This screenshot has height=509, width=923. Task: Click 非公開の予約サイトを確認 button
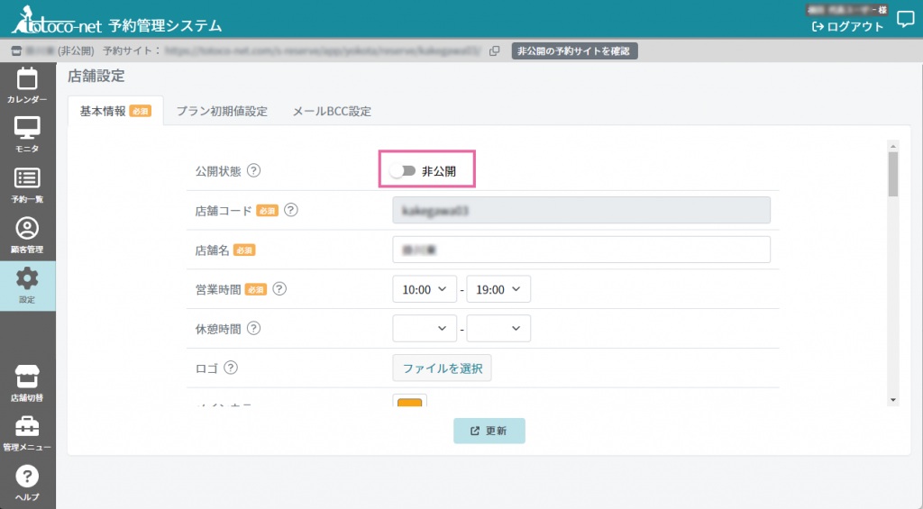coord(574,51)
